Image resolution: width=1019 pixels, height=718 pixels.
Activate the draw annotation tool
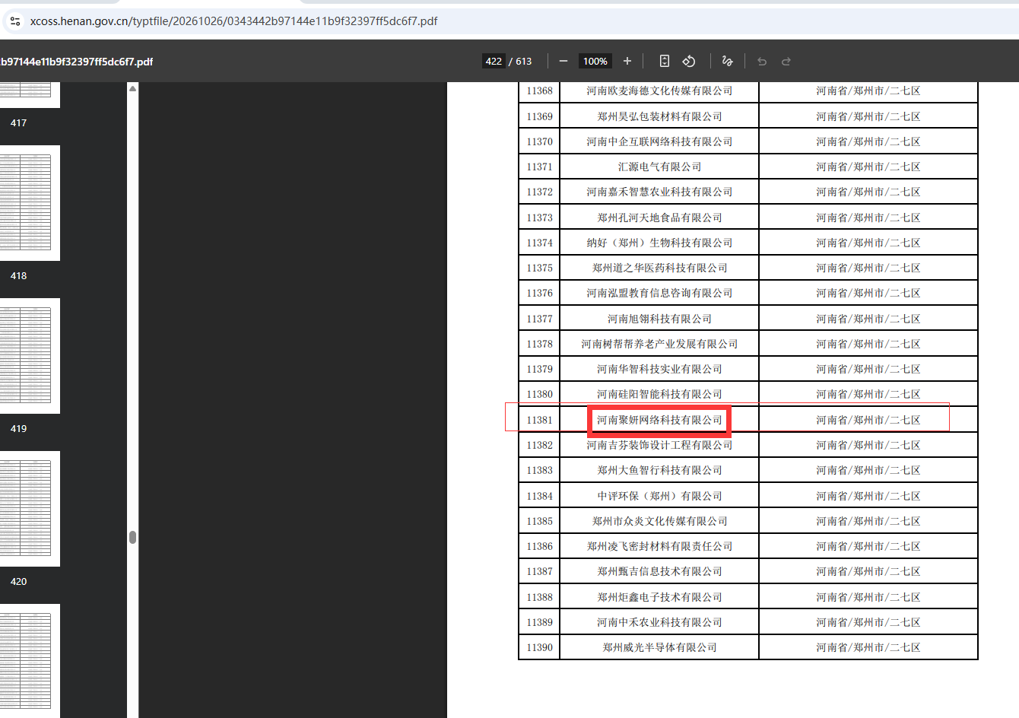tap(727, 62)
